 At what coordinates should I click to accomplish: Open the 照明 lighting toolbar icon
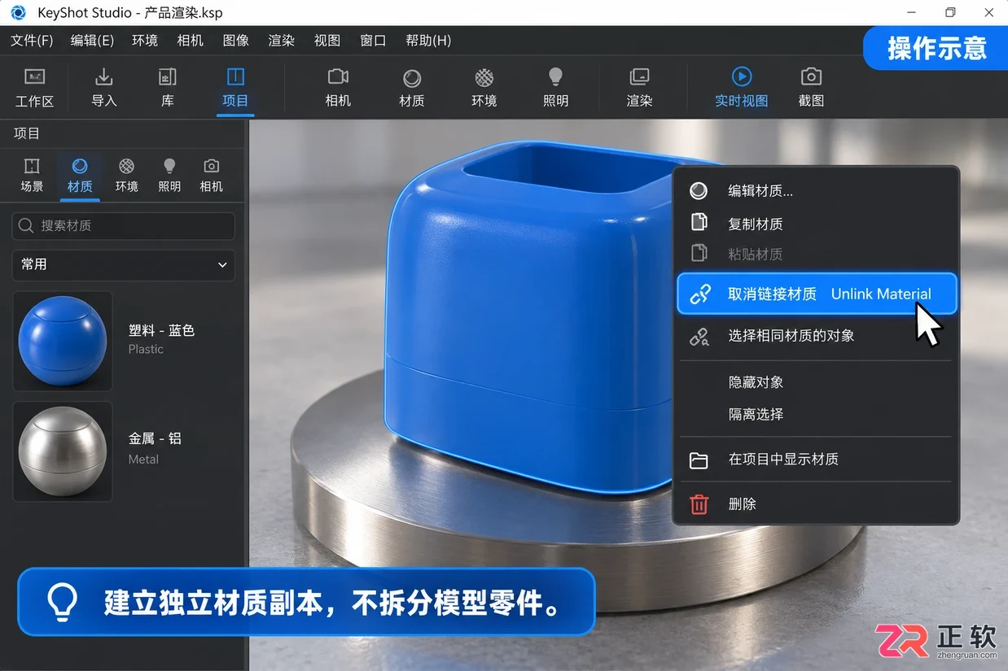pyautogui.click(x=555, y=88)
